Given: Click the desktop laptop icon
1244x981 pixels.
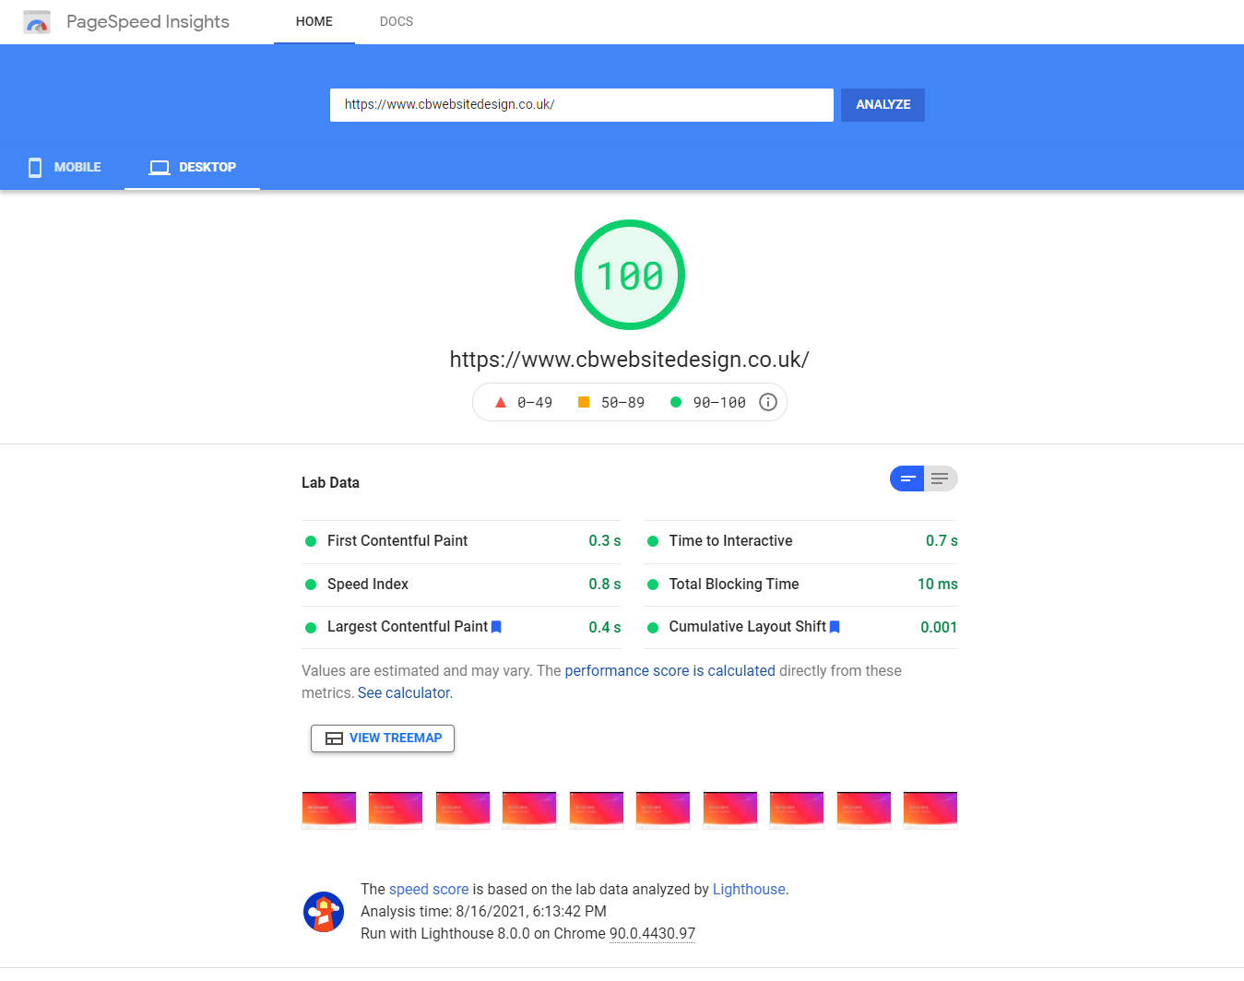Looking at the screenshot, I should (x=160, y=168).
